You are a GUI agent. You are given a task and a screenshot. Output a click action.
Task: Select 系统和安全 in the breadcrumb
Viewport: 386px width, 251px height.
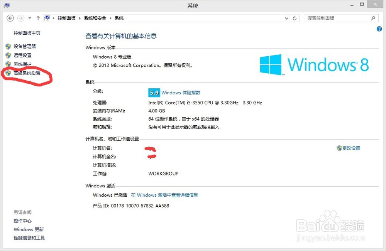95,18
